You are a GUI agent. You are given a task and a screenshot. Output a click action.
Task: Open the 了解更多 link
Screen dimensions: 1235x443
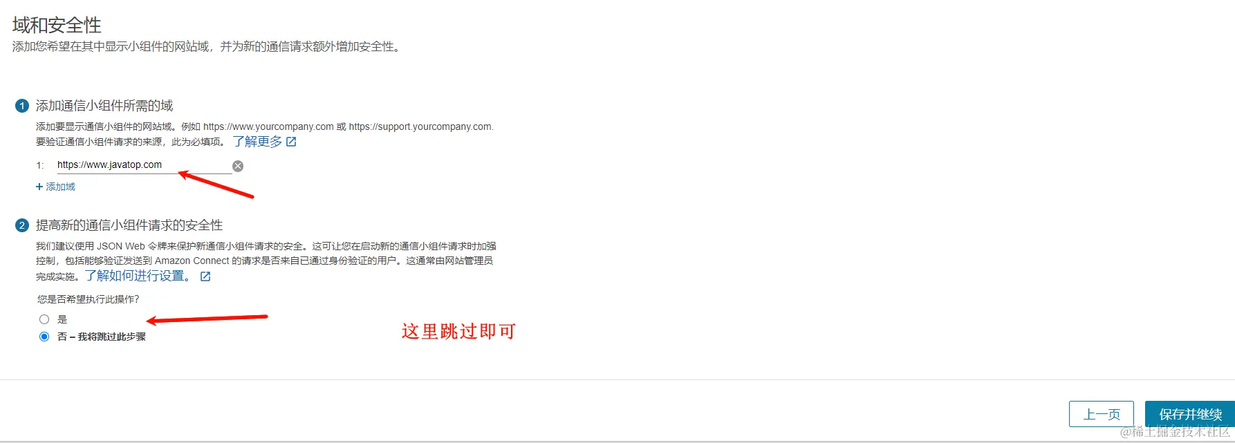point(257,142)
